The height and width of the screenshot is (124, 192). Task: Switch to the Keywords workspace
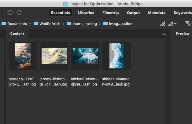[183, 13]
